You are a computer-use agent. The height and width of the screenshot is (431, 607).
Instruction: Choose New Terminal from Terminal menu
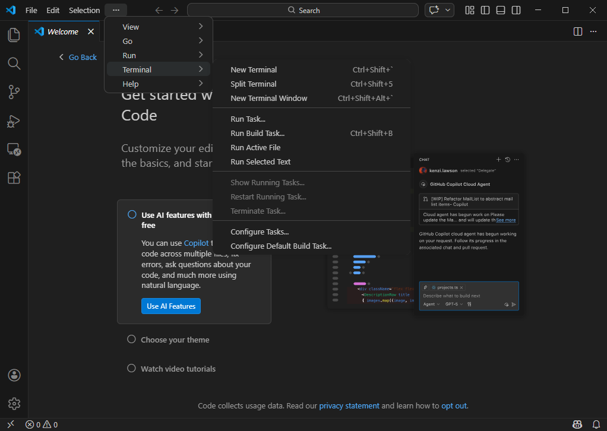254,69
